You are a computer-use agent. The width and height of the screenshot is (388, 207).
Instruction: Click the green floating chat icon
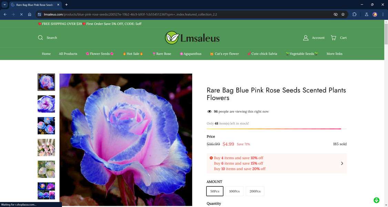pyautogui.click(x=376, y=200)
